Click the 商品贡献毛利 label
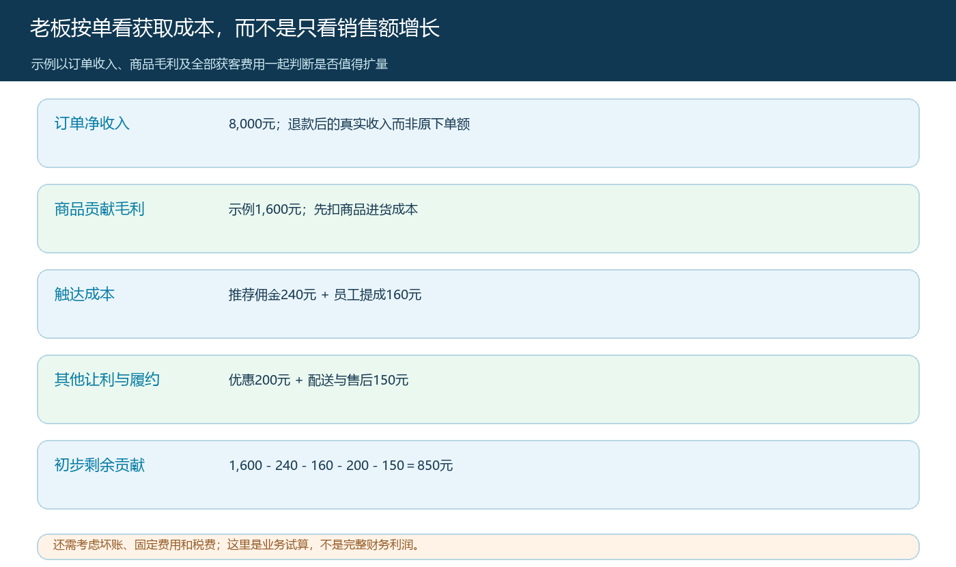Screen dimensions: 956x567 [x=100, y=209]
